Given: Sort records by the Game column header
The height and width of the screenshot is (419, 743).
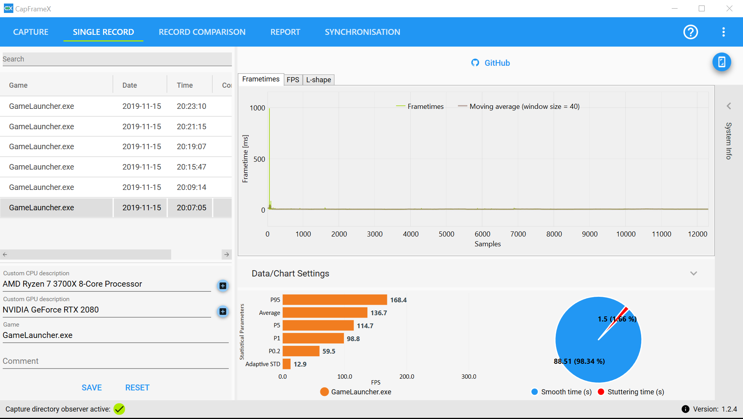Looking at the screenshot, I should tap(56, 85).
